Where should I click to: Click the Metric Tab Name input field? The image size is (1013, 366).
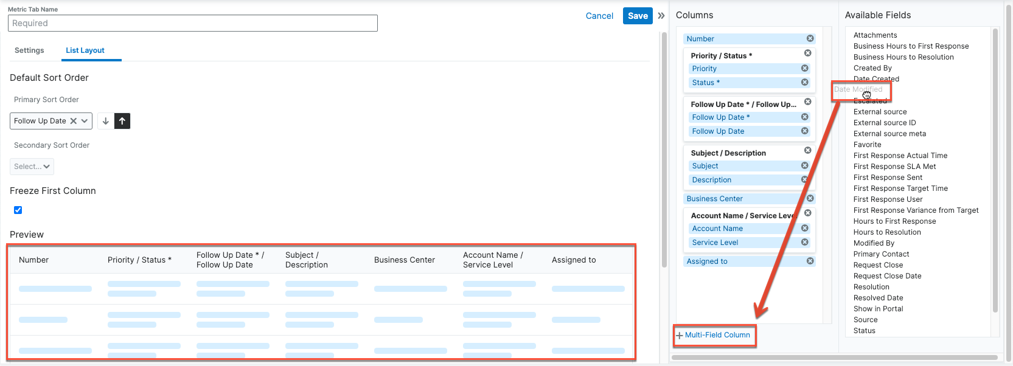[192, 23]
